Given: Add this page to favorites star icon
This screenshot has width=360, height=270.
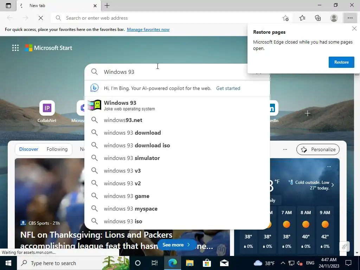Looking at the screenshot, I should coord(285,18).
